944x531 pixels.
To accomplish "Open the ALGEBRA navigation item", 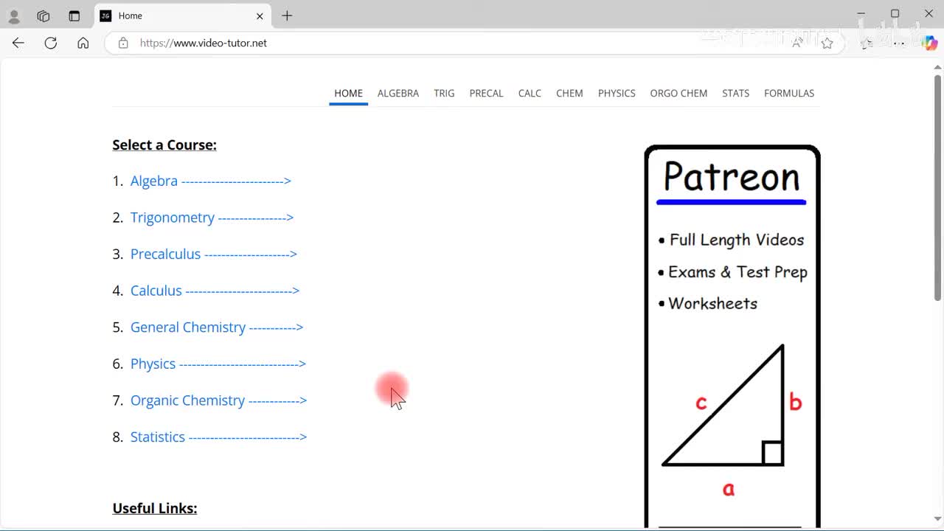I will [x=398, y=93].
